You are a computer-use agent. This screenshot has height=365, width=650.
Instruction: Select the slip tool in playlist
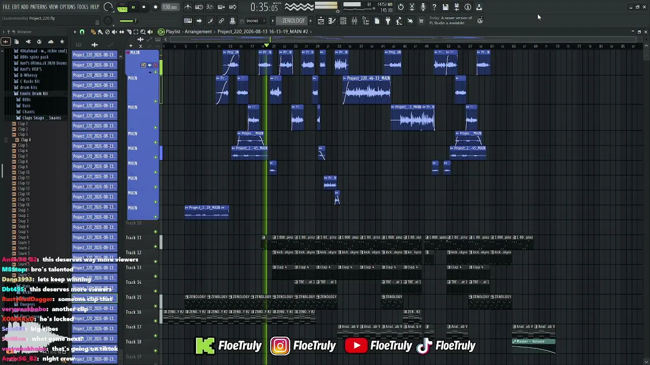click(121, 32)
